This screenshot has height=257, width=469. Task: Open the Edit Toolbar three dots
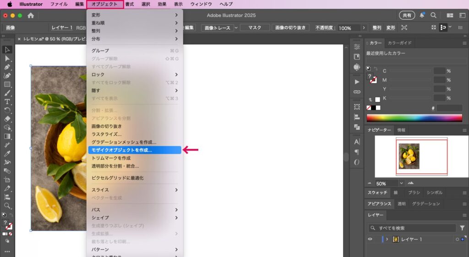click(7, 252)
